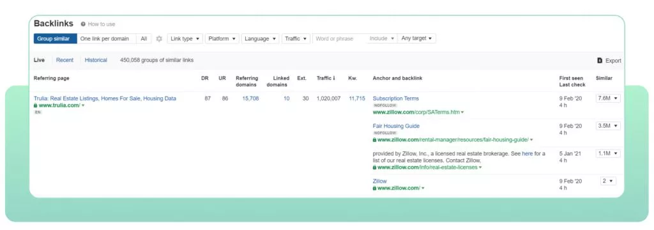The height and width of the screenshot is (230, 654).
Task: Select the All links mode
Action: [x=144, y=39]
